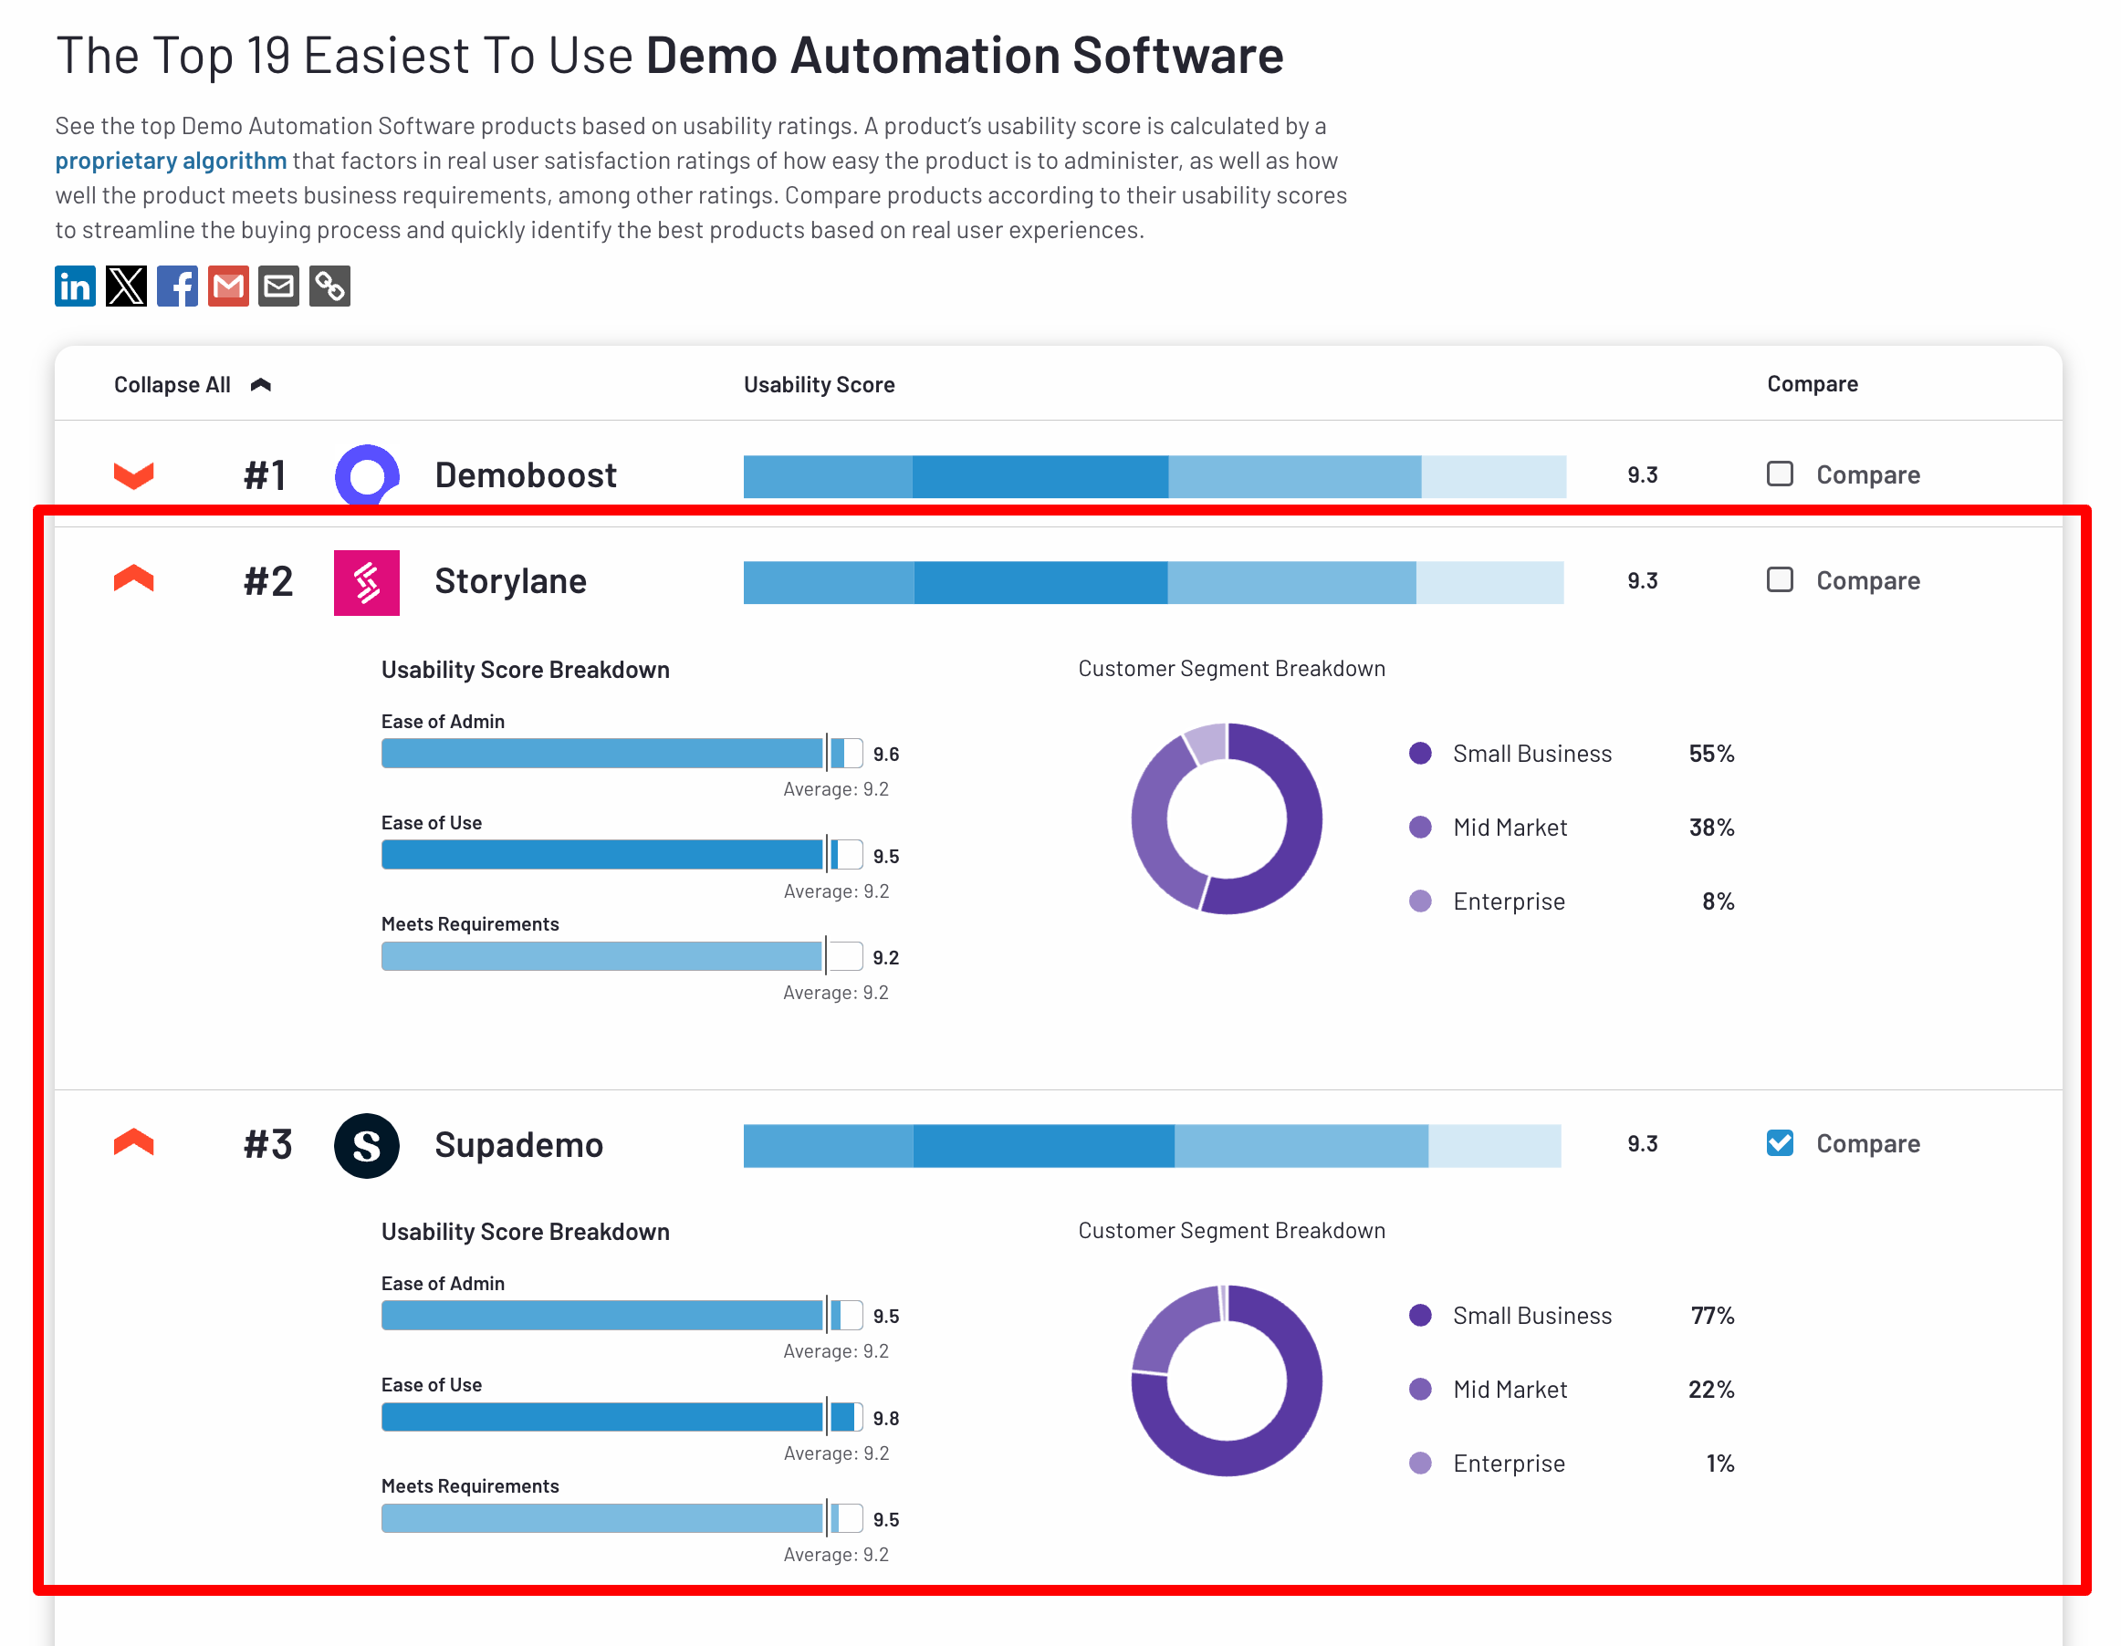Click Storylane's #2 rank number

(x=268, y=582)
